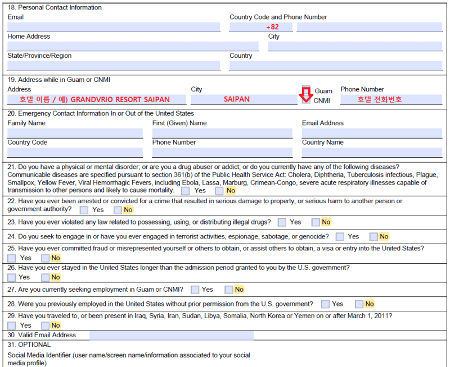Check No for question 24 about terrorist activities
Viewport: 450px width, 367px height.
[373, 237]
